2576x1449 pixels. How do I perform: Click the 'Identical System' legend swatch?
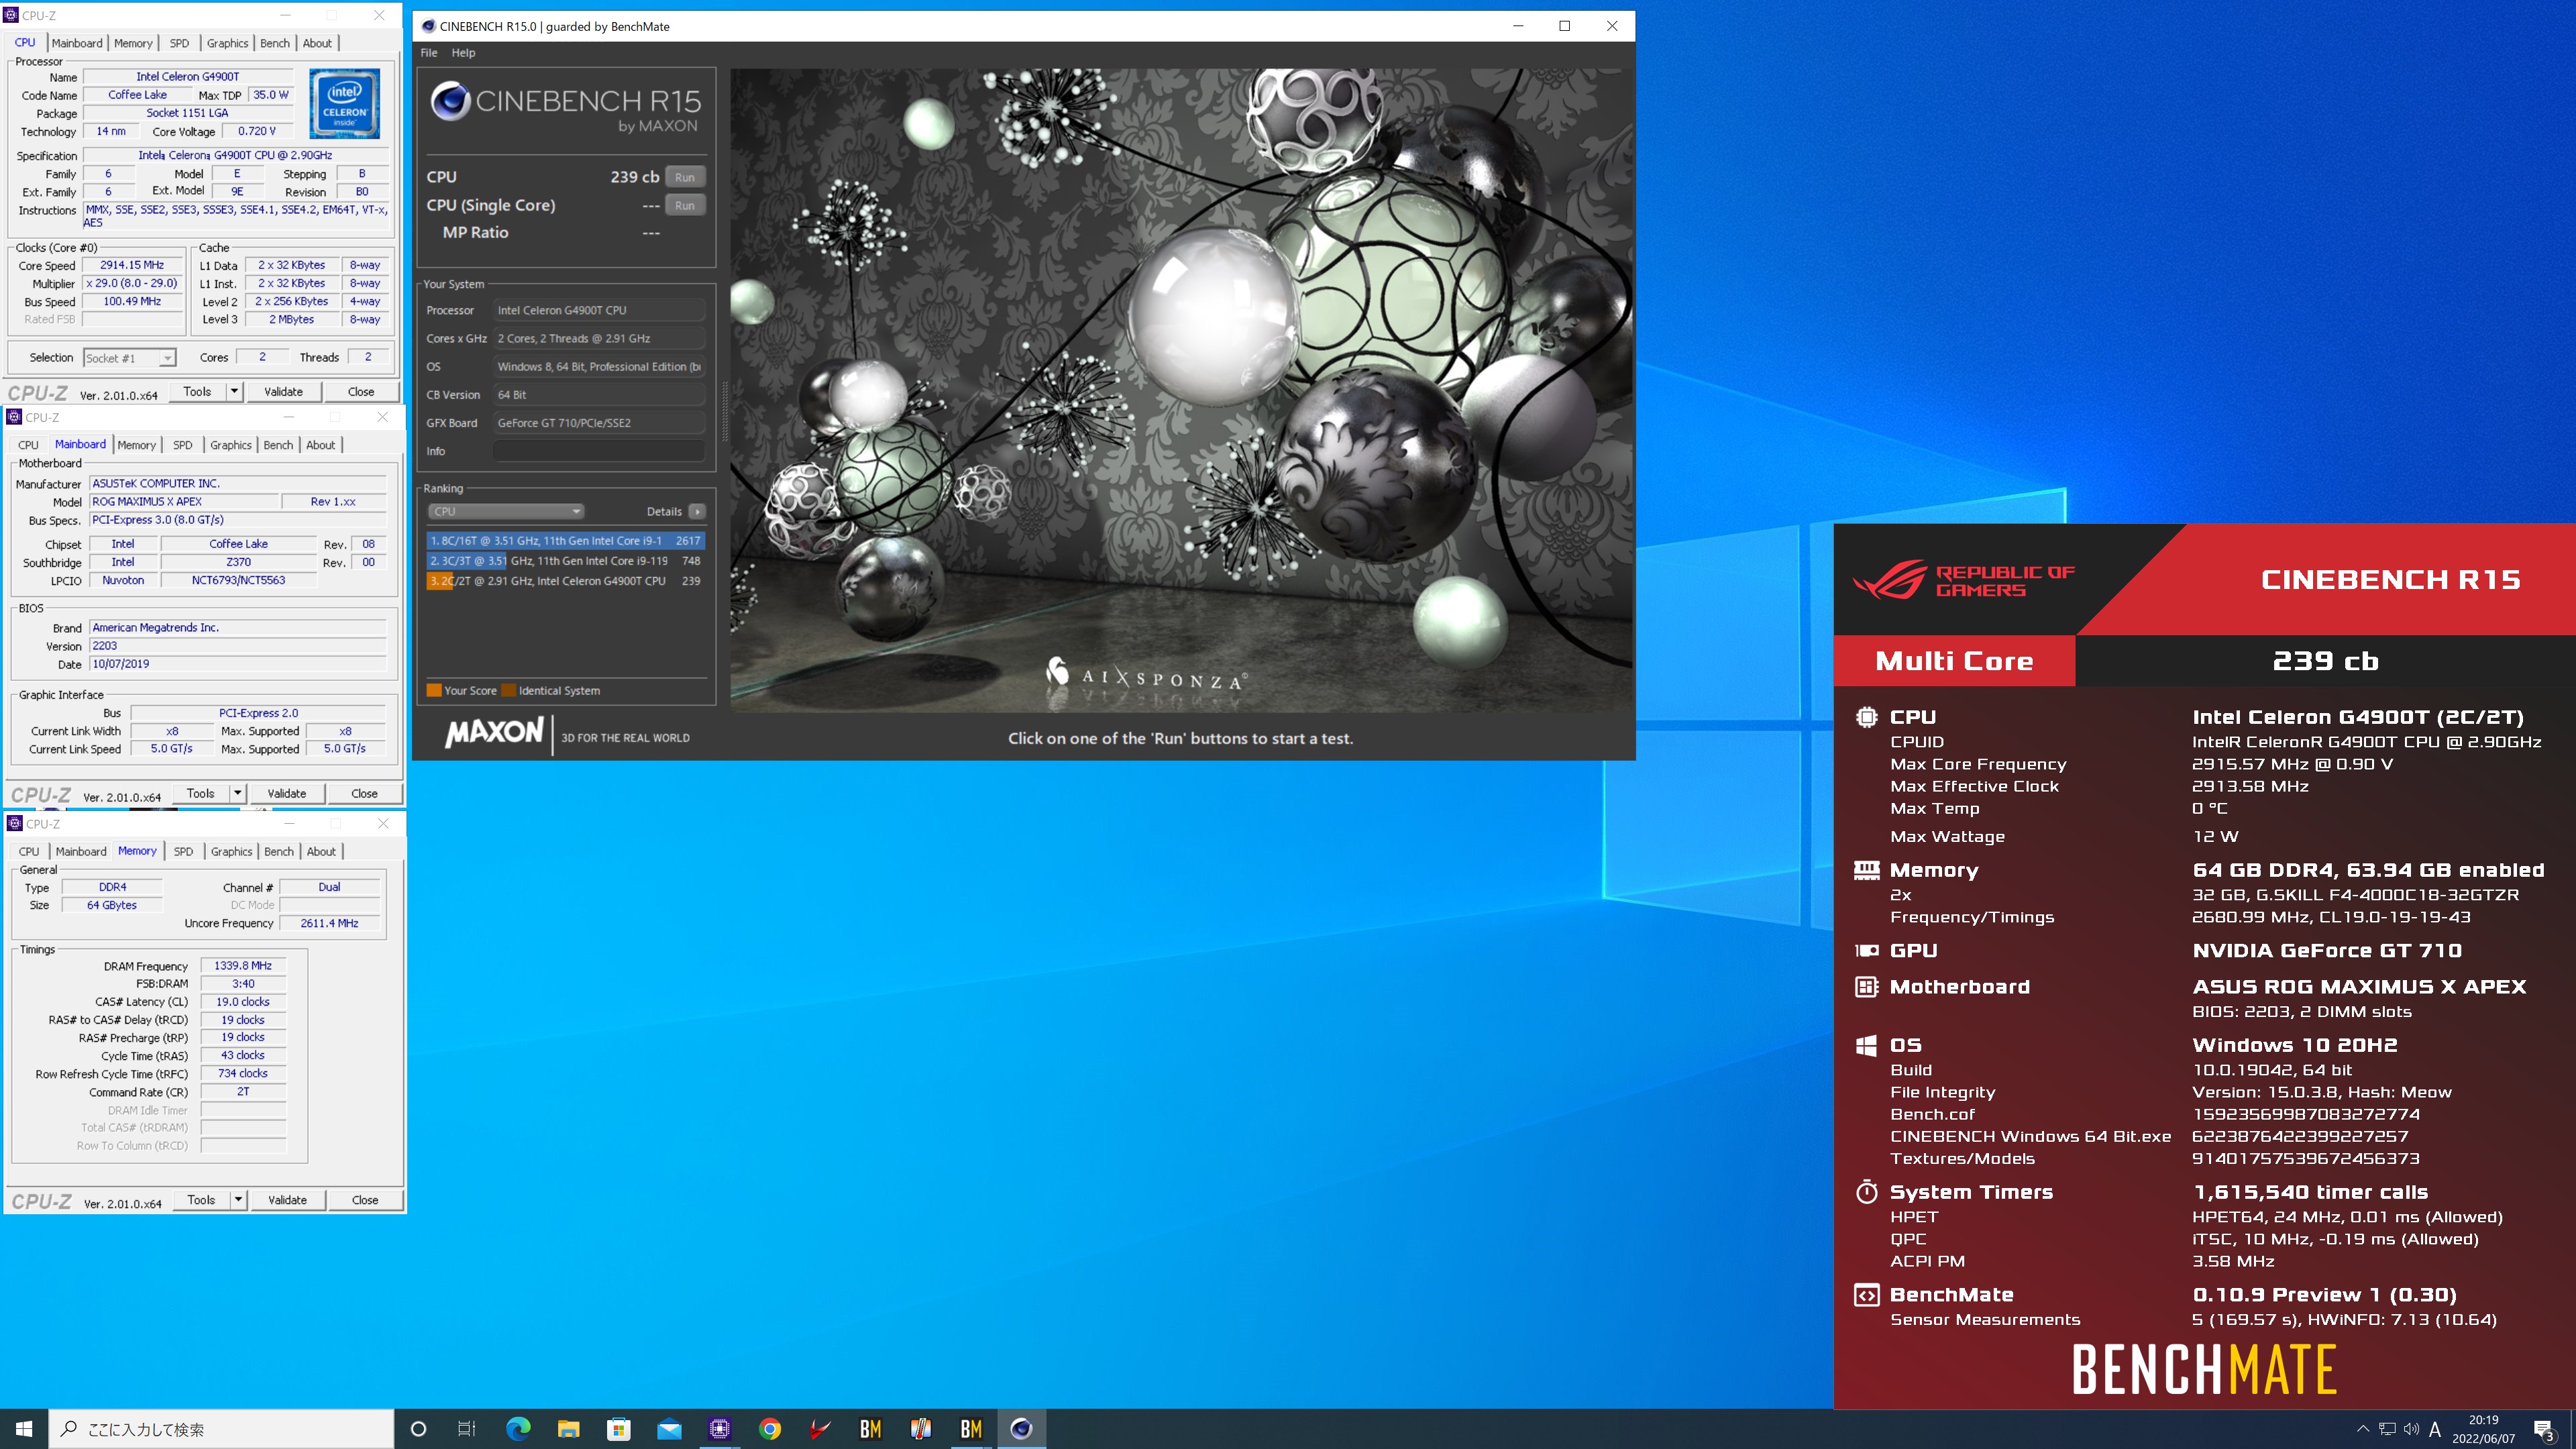click(509, 690)
